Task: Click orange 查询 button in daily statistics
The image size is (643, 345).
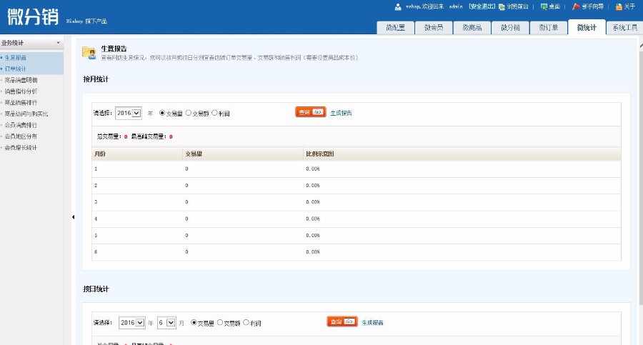Action: 342,321
